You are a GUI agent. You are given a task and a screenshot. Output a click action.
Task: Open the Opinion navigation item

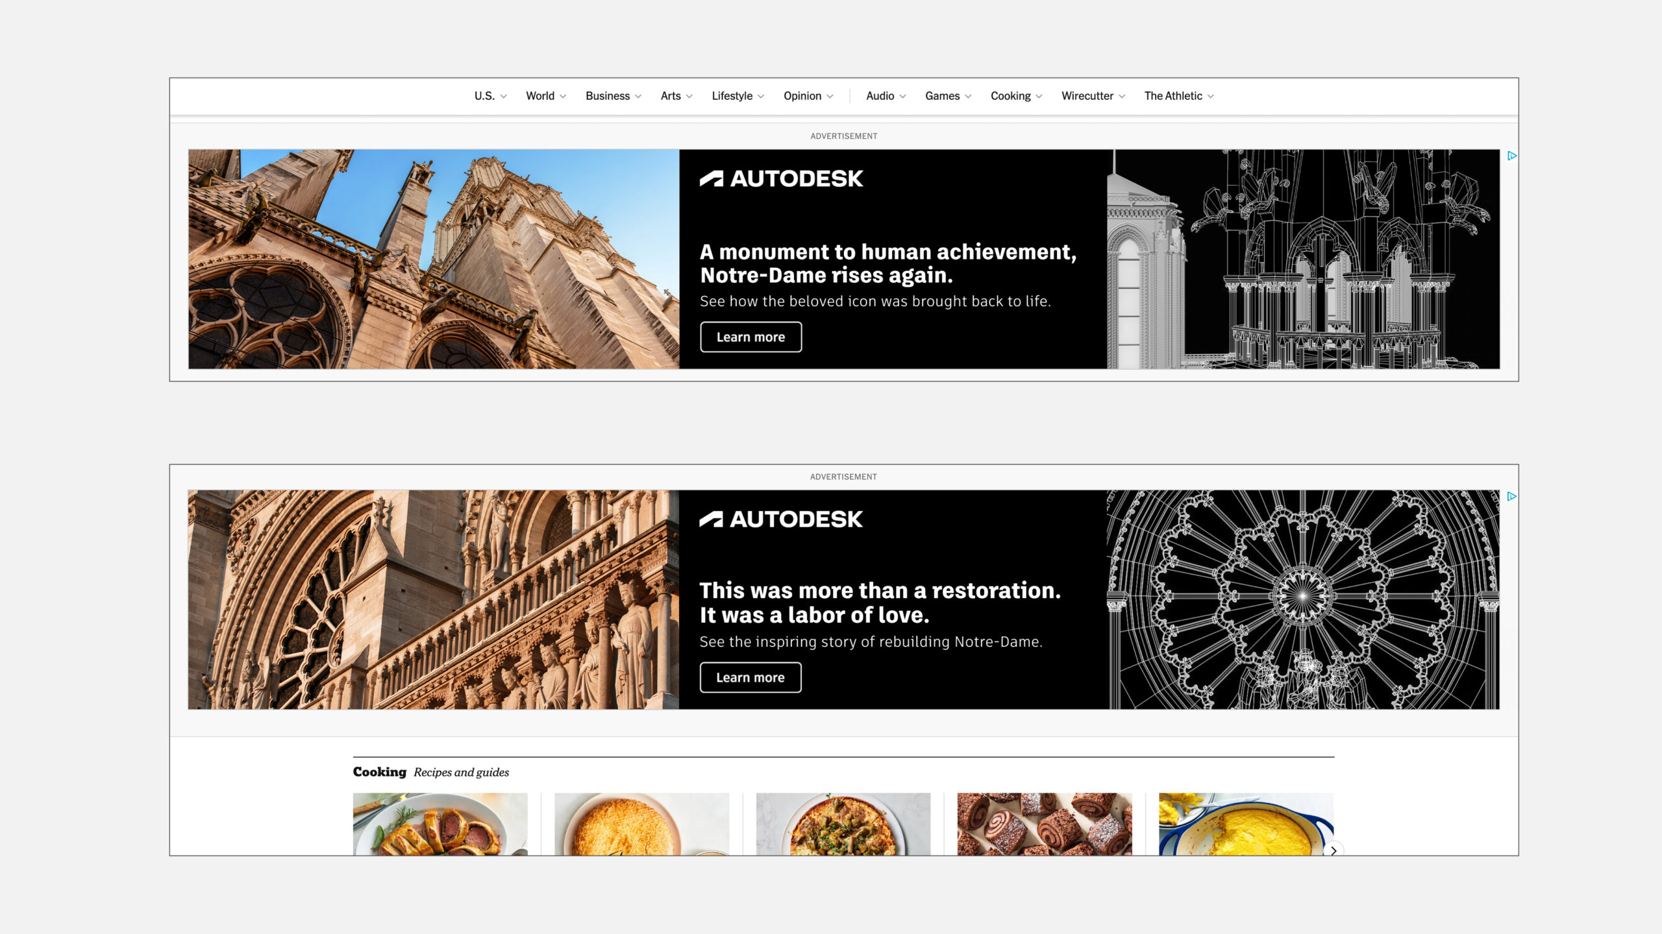(x=802, y=96)
